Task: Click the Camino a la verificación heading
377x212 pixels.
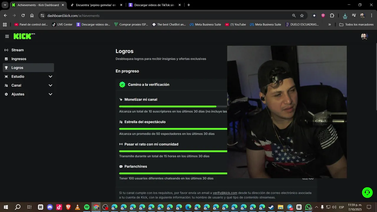Action: [x=148, y=85]
